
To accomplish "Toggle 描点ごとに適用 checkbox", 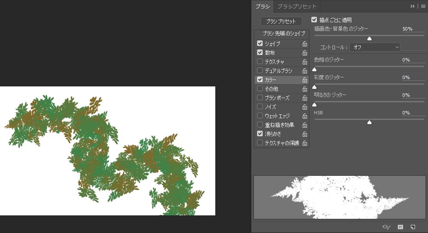I will pos(314,20).
